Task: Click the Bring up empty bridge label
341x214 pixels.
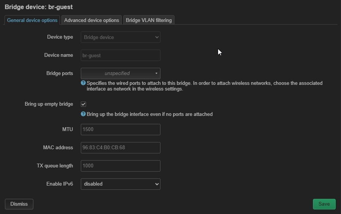Action: 49,104
